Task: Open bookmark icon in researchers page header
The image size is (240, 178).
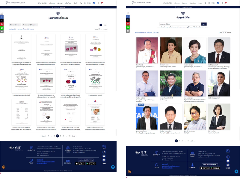Action: (x=222, y=3)
